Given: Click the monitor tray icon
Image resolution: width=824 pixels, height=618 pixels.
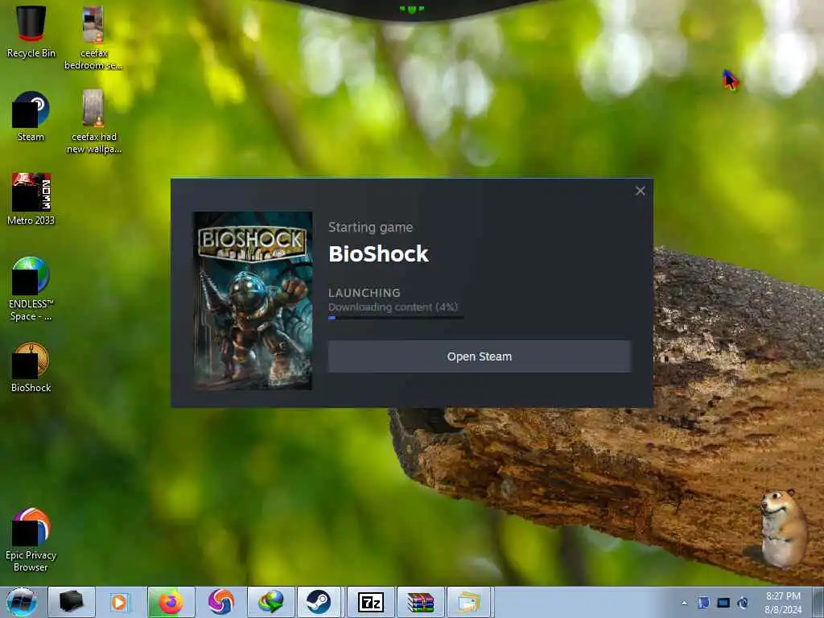Looking at the screenshot, I should pyautogui.click(x=723, y=603).
